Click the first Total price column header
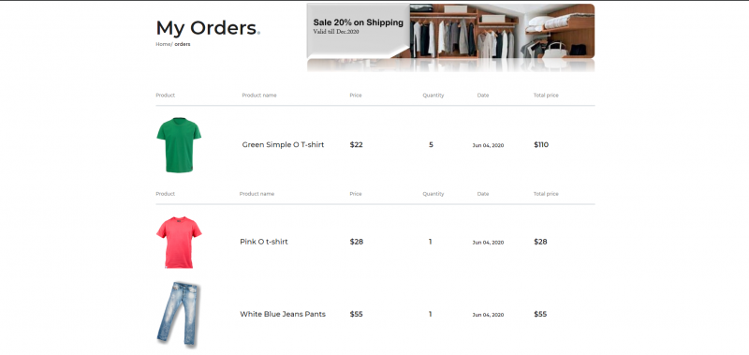Viewport: 749px width, 355px height. tap(546, 96)
